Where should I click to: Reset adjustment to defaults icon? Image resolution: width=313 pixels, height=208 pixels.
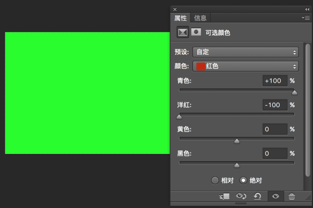click(x=257, y=196)
